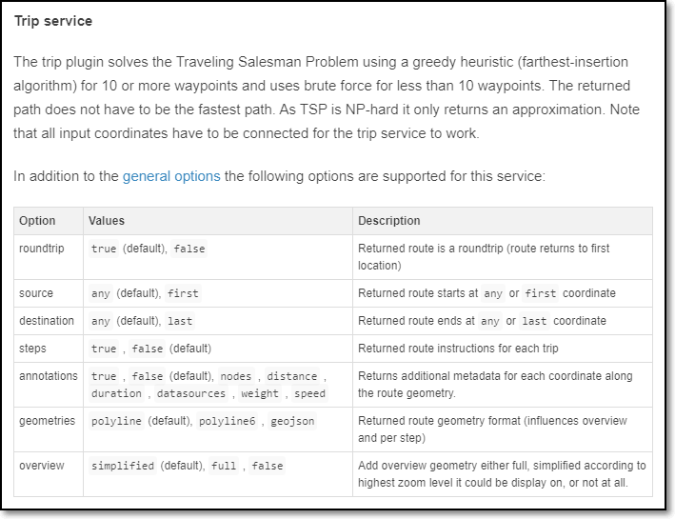This screenshot has height=519, width=675.
Task: Select the annotations option name
Action: (x=49, y=376)
